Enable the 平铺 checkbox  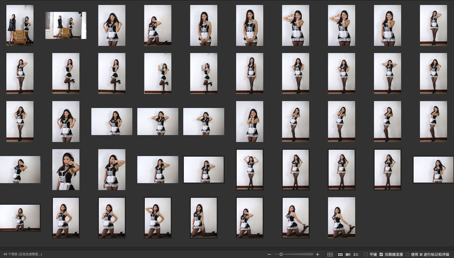click(366, 254)
